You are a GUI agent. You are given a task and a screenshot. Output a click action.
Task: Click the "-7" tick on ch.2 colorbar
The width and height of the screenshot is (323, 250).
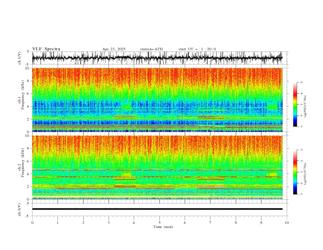(x=301, y=194)
